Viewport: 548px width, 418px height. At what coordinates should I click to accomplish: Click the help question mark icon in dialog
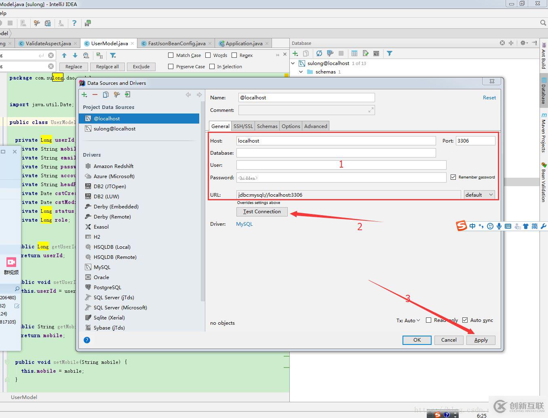tap(87, 340)
